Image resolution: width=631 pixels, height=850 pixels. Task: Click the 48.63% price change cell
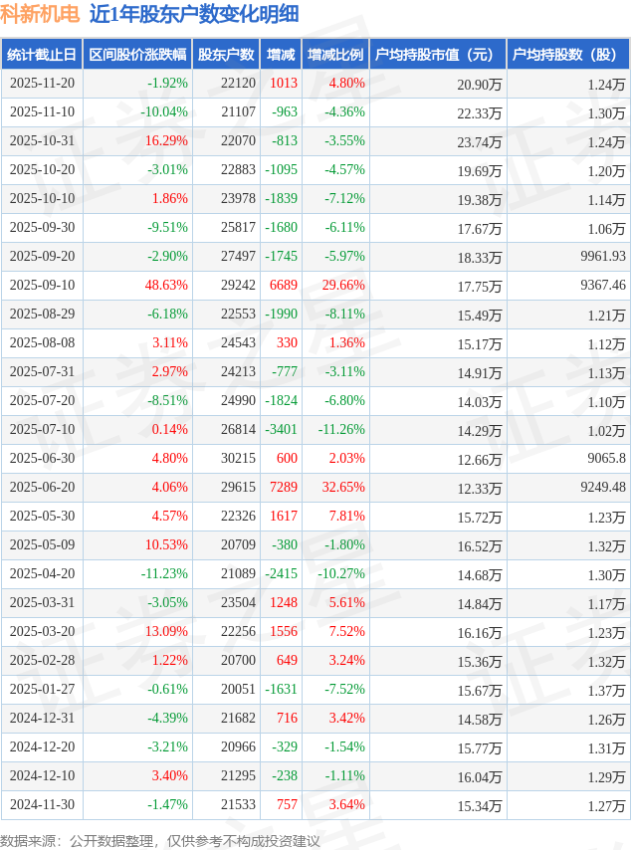(166, 286)
